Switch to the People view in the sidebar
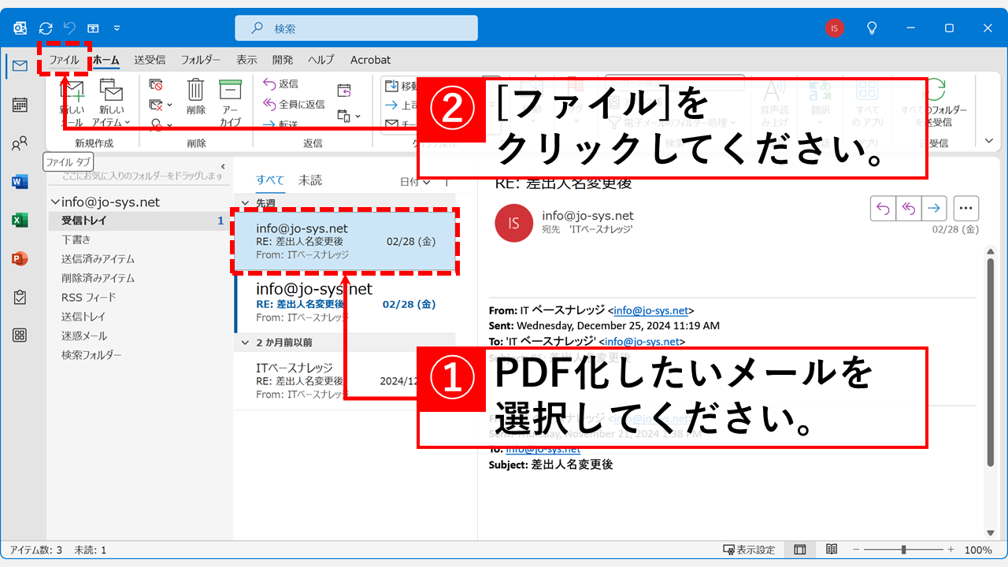 [20, 143]
